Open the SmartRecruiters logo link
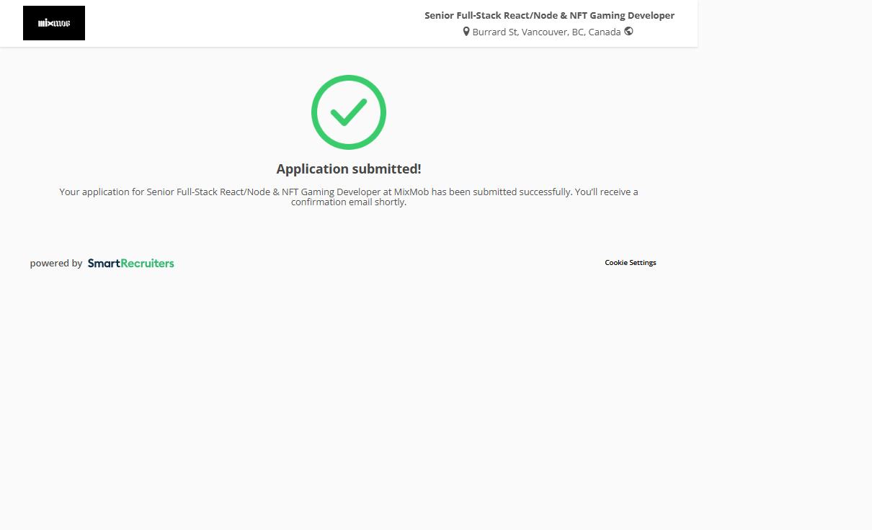This screenshot has height=530, width=872. click(130, 264)
